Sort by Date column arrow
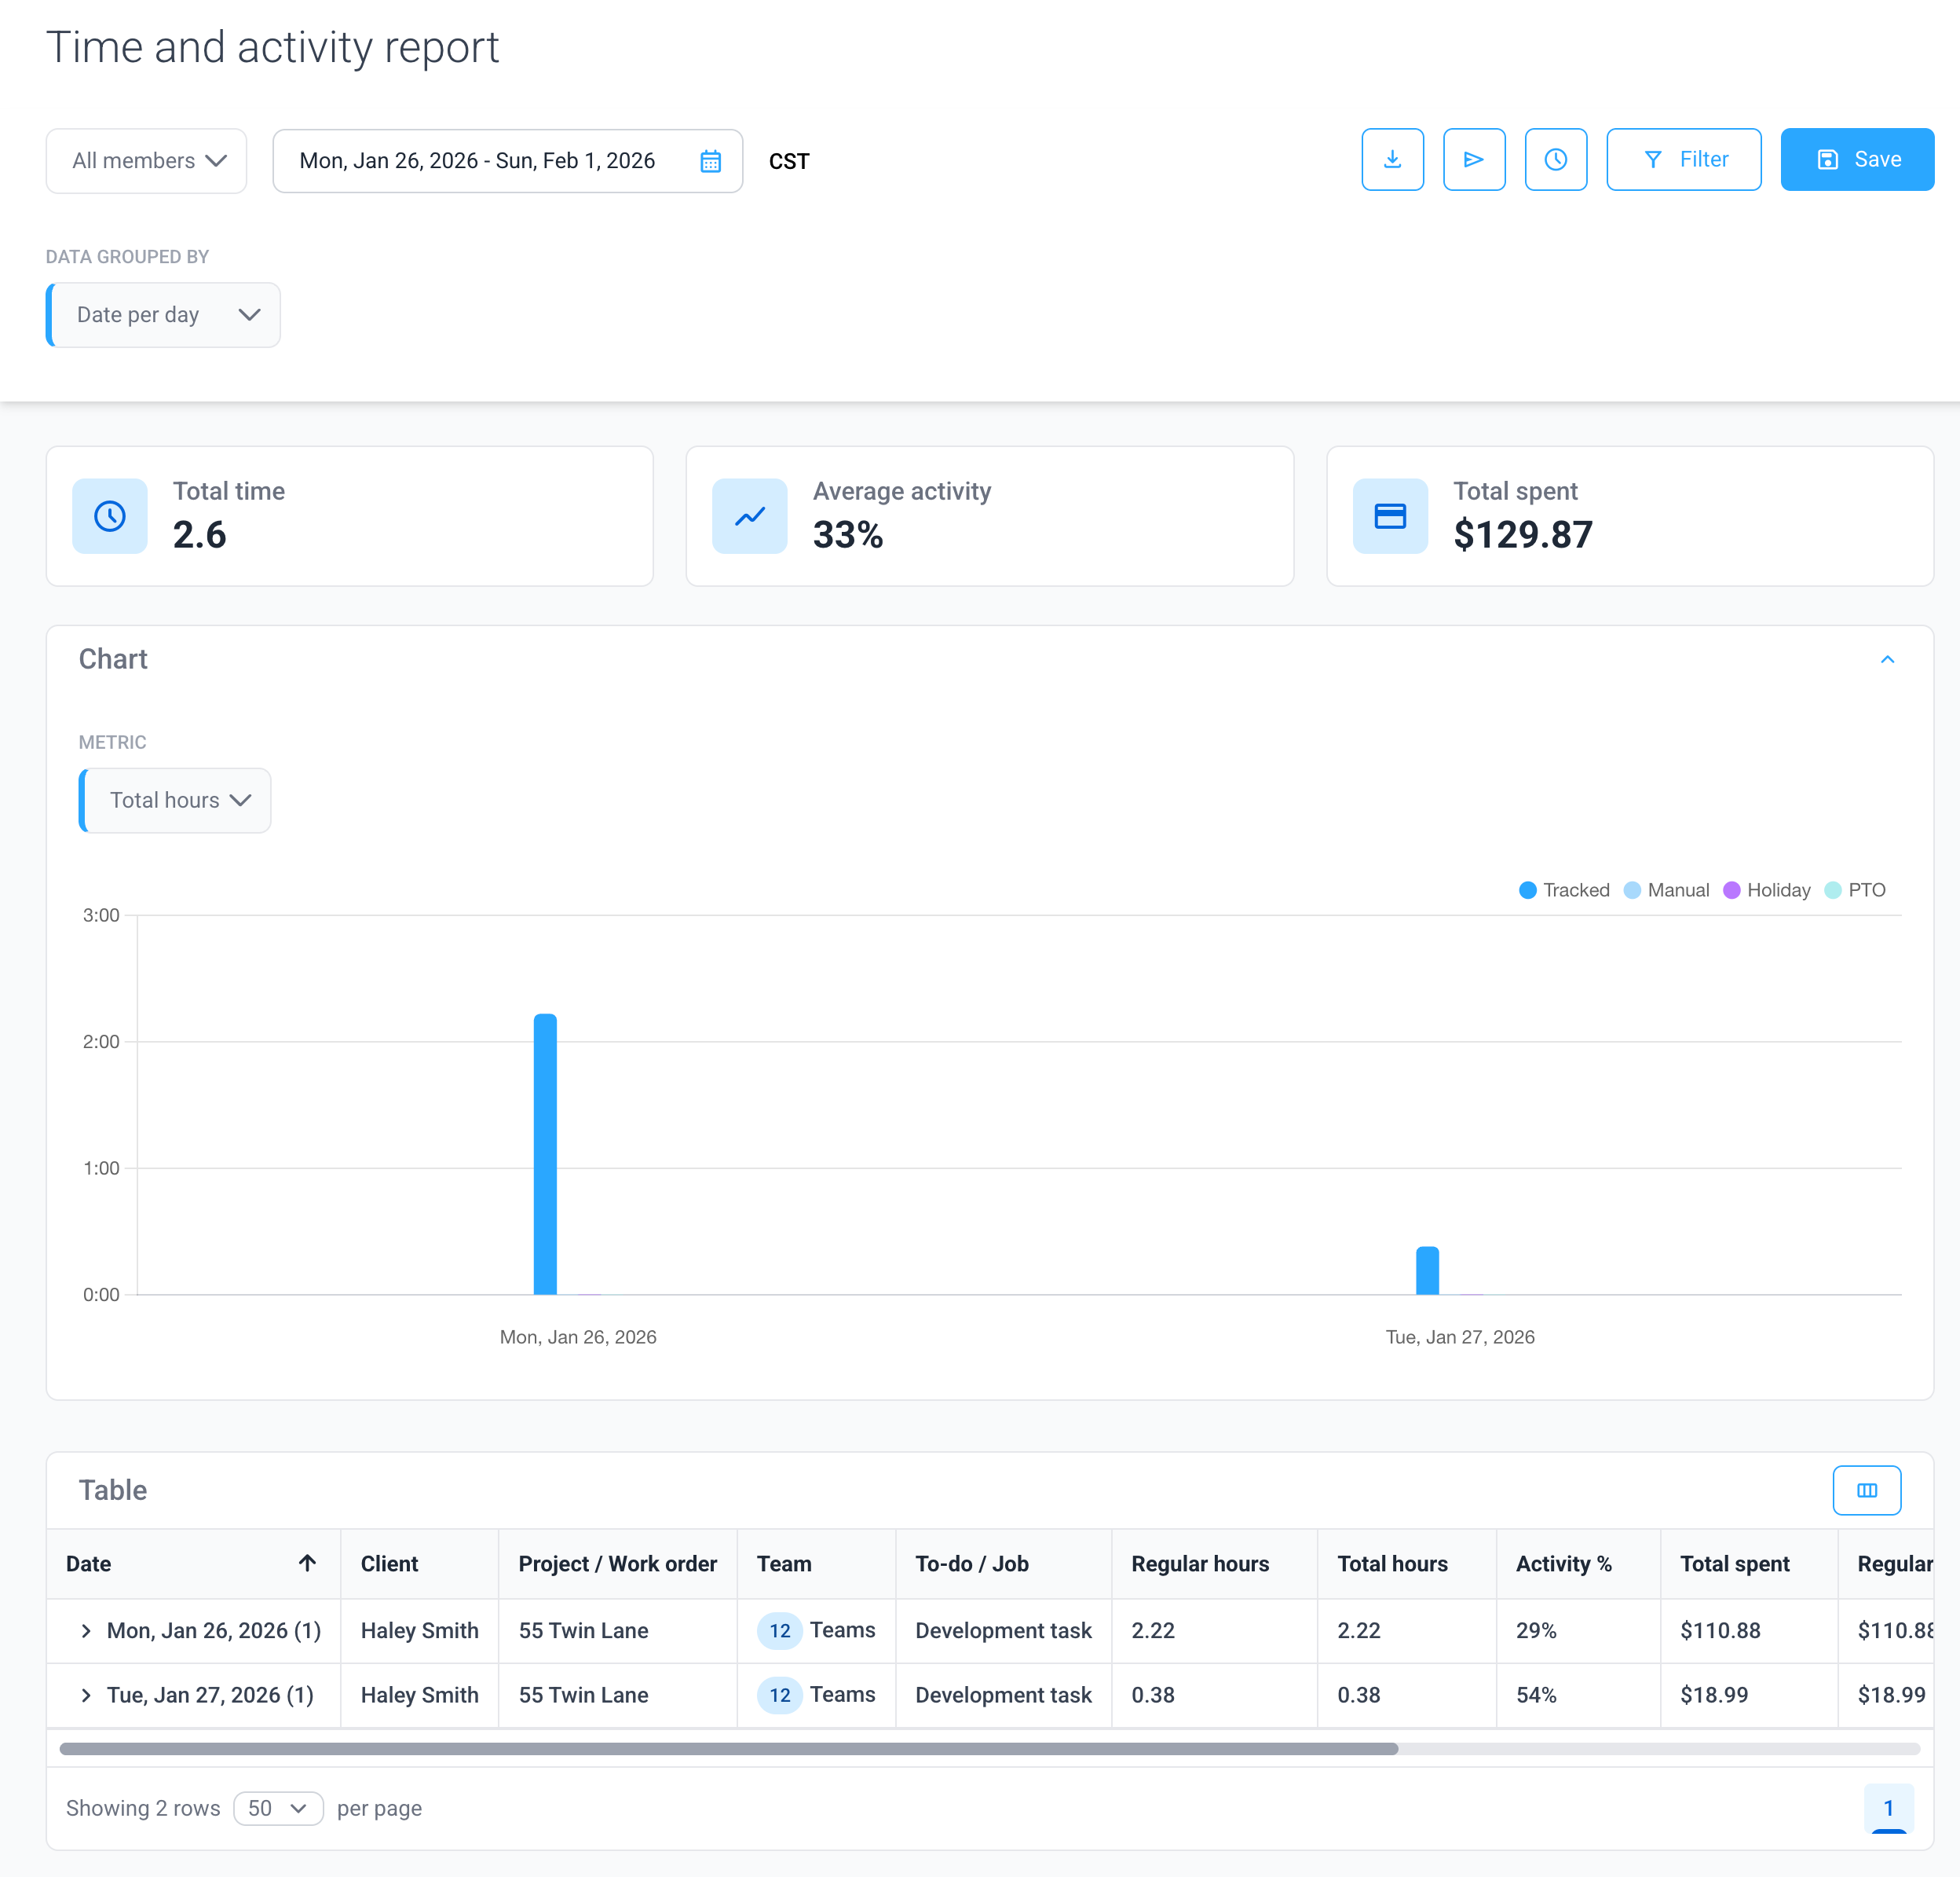The image size is (1960, 1877). point(307,1563)
